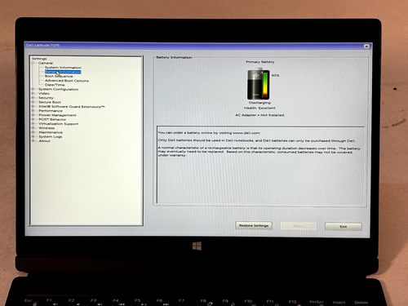Collapse the General tree node

(x=33, y=63)
